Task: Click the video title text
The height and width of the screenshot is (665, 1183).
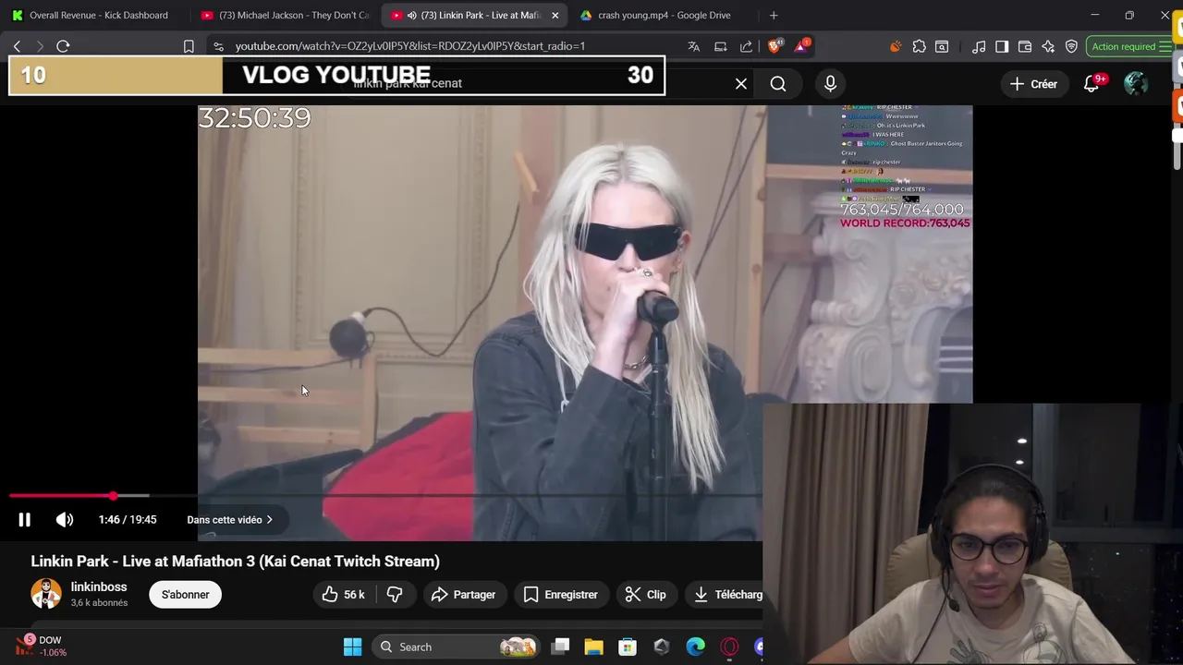Action: point(235,562)
